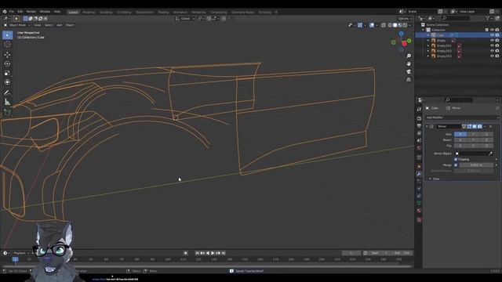502x282 pixels.
Task: Switch to the Sculpting workspace tab
Action: [x=106, y=13]
